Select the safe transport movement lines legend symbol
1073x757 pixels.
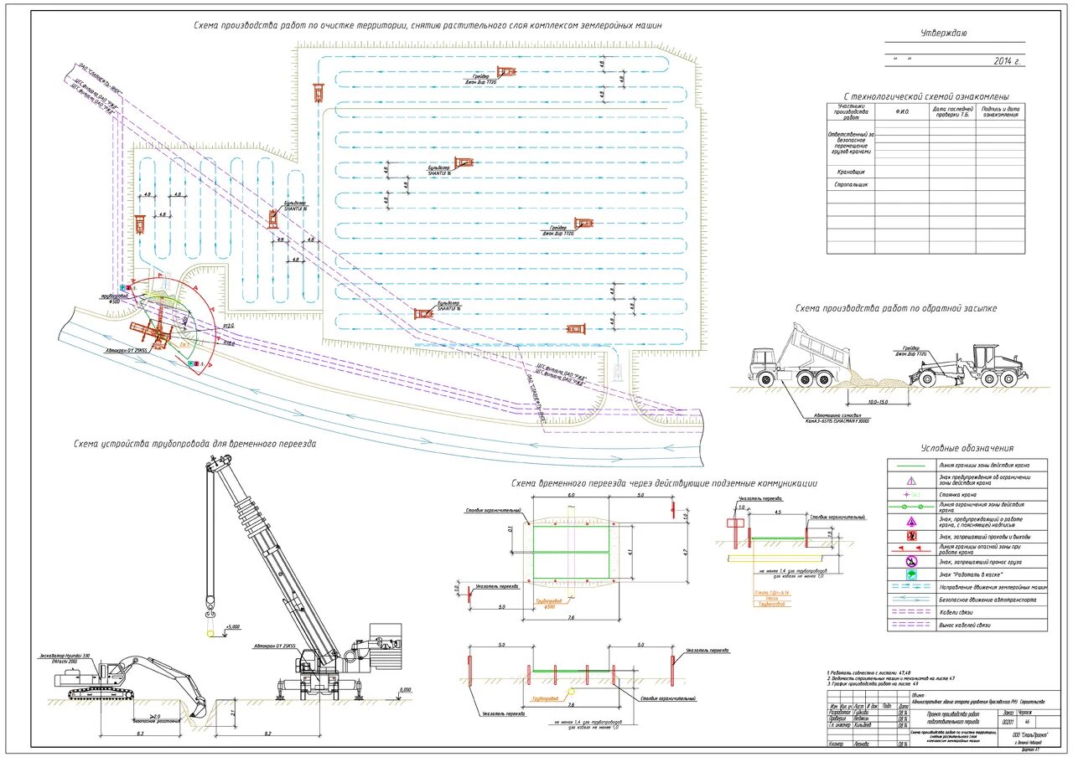[912, 600]
